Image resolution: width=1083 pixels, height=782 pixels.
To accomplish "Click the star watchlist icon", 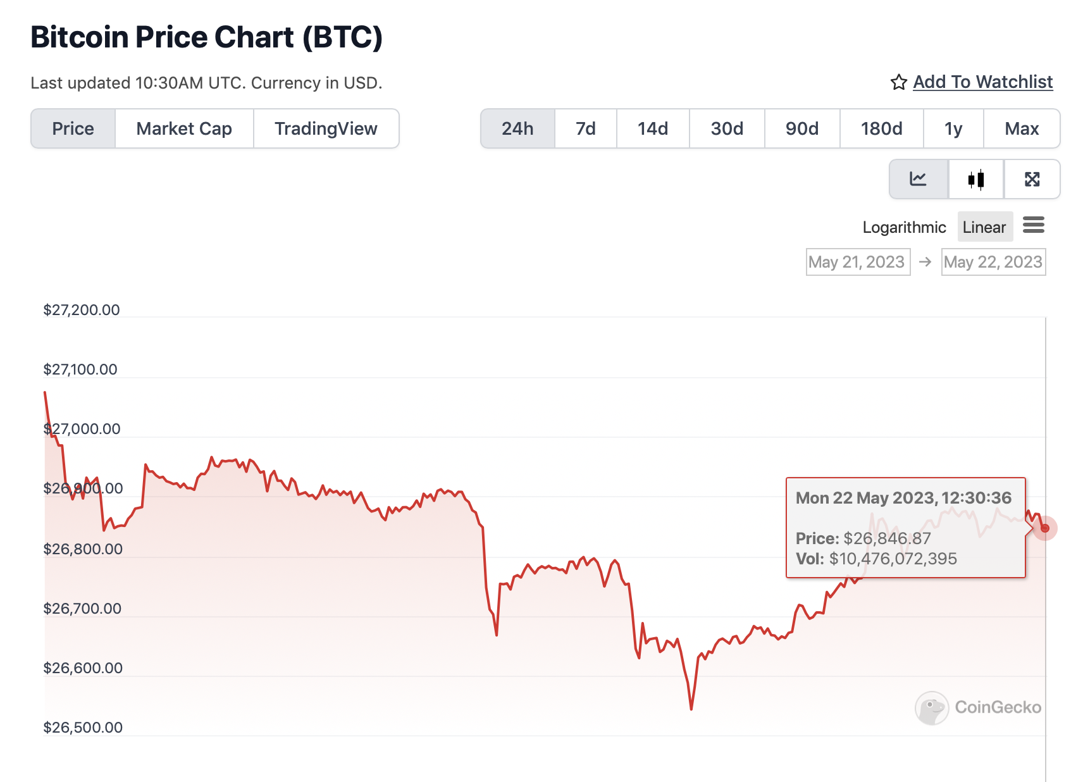I will [x=898, y=82].
